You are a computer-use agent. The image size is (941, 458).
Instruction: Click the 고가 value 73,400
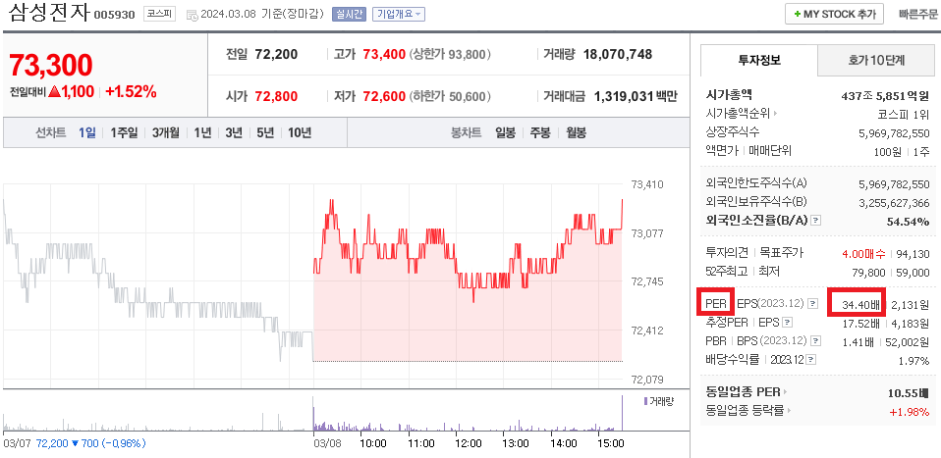tap(384, 55)
